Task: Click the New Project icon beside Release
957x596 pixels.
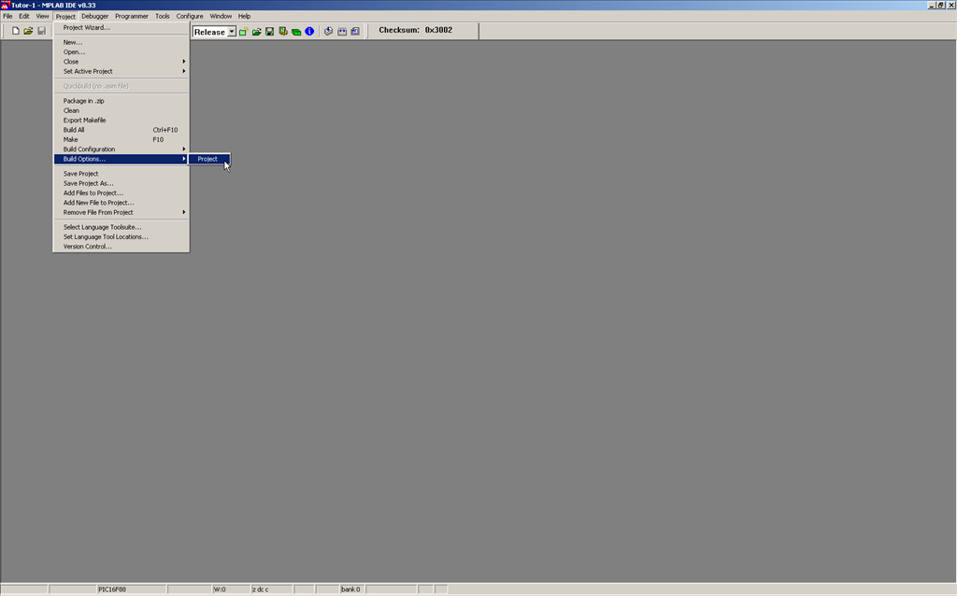Action: [243, 32]
